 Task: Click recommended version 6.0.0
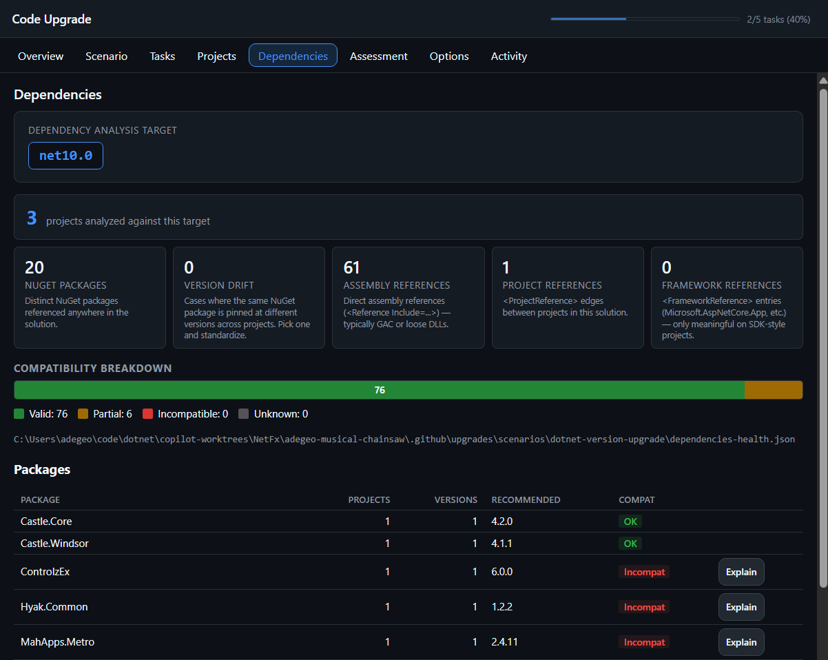[501, 572]
